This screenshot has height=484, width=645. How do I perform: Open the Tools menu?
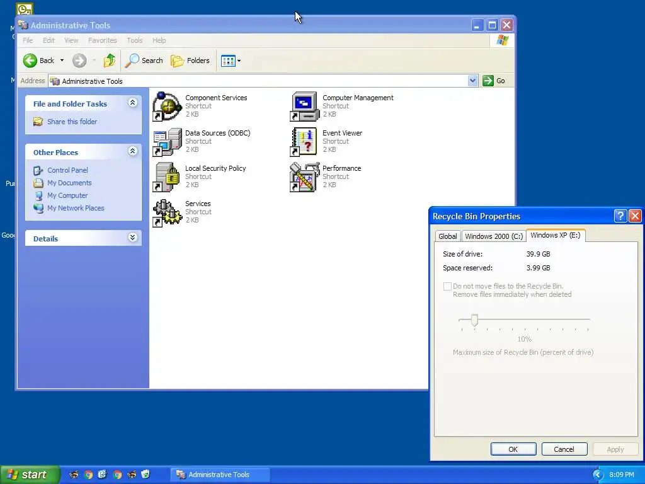(x=135, y=40)
